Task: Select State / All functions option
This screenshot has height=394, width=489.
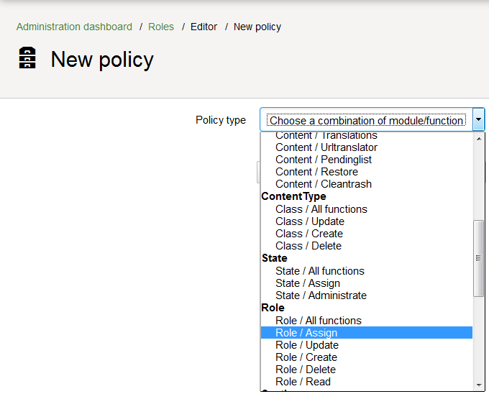Action: 367,271
